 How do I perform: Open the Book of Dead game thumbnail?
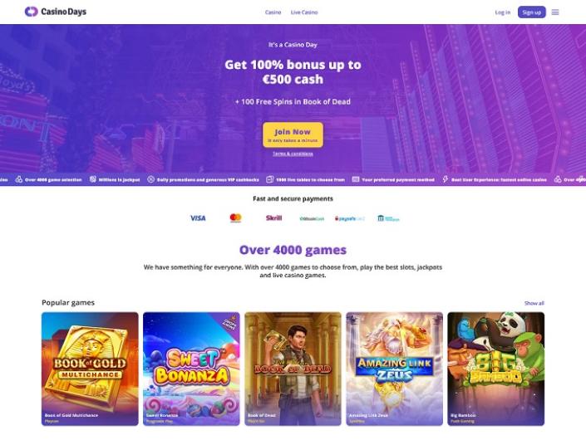click(293, 369)
